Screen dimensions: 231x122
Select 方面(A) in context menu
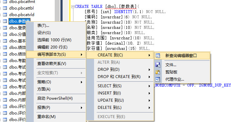coord(56,89)
